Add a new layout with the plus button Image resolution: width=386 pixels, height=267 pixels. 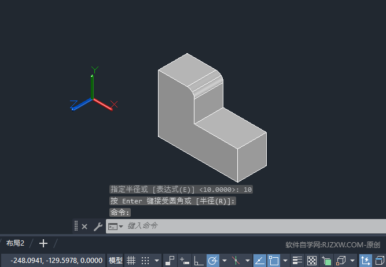[43, 243]
